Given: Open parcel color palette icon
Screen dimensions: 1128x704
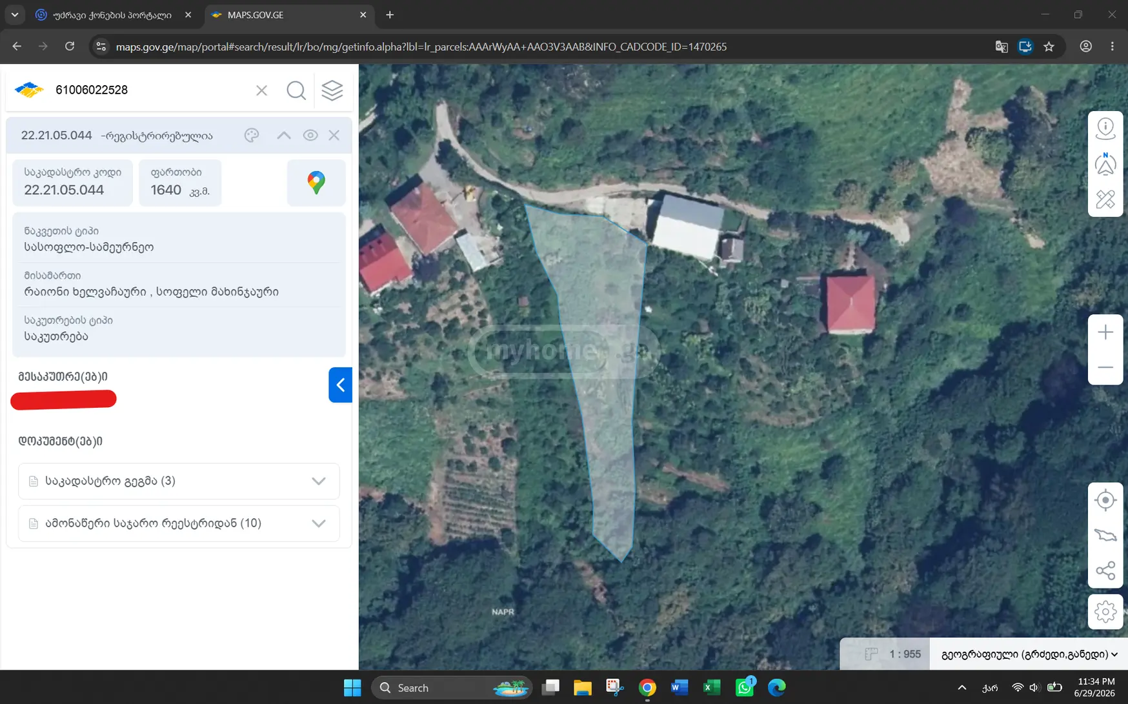Looking at the screenshot, I should tap(252, 135).
